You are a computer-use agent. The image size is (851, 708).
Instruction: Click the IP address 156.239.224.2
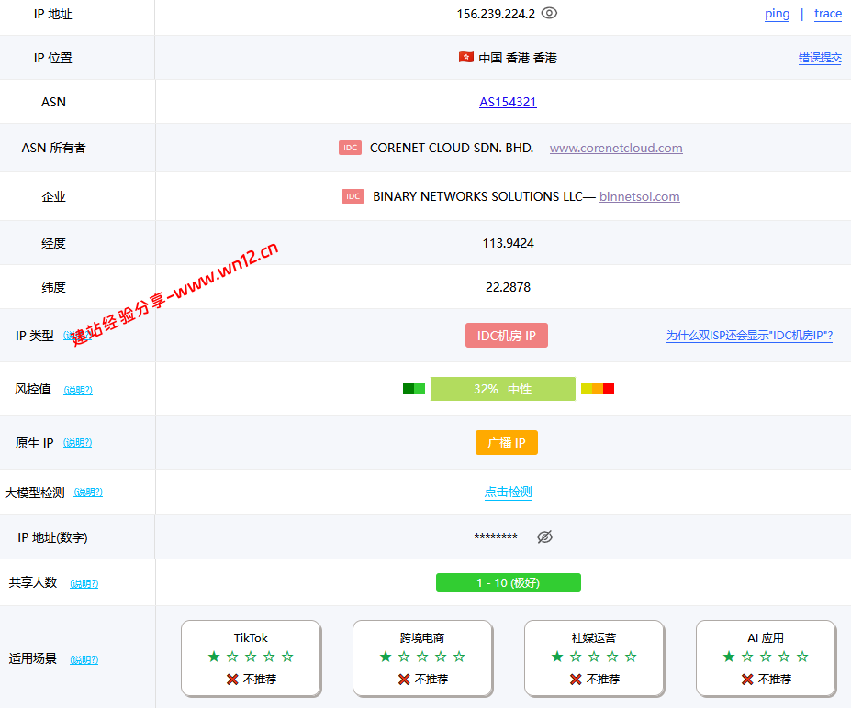(496, 14)
